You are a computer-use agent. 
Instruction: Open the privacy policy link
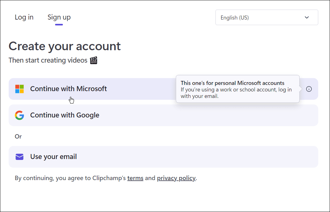pos(176,178)
